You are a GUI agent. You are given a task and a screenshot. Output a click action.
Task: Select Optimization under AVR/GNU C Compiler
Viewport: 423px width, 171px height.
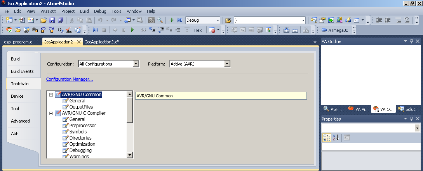[82, 144]
